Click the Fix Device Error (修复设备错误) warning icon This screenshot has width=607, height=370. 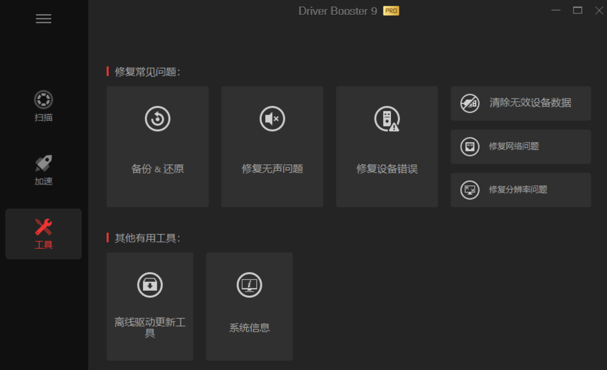click(x=387, y=119)
